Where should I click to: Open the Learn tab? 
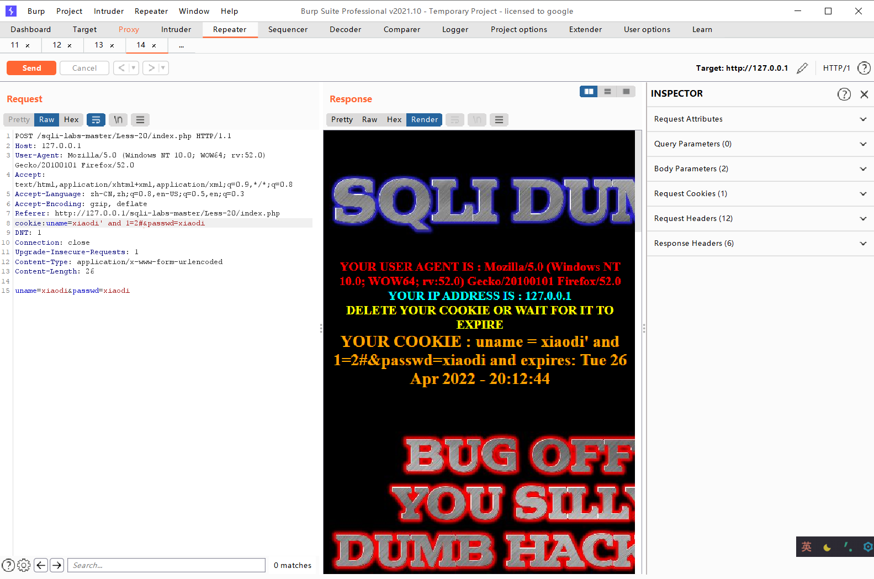pyautogui.click(x=702, y=29)
